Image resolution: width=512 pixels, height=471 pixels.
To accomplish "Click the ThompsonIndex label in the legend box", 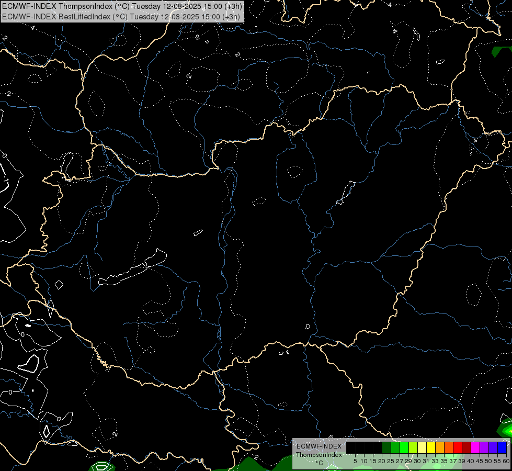I will point(318,455).
